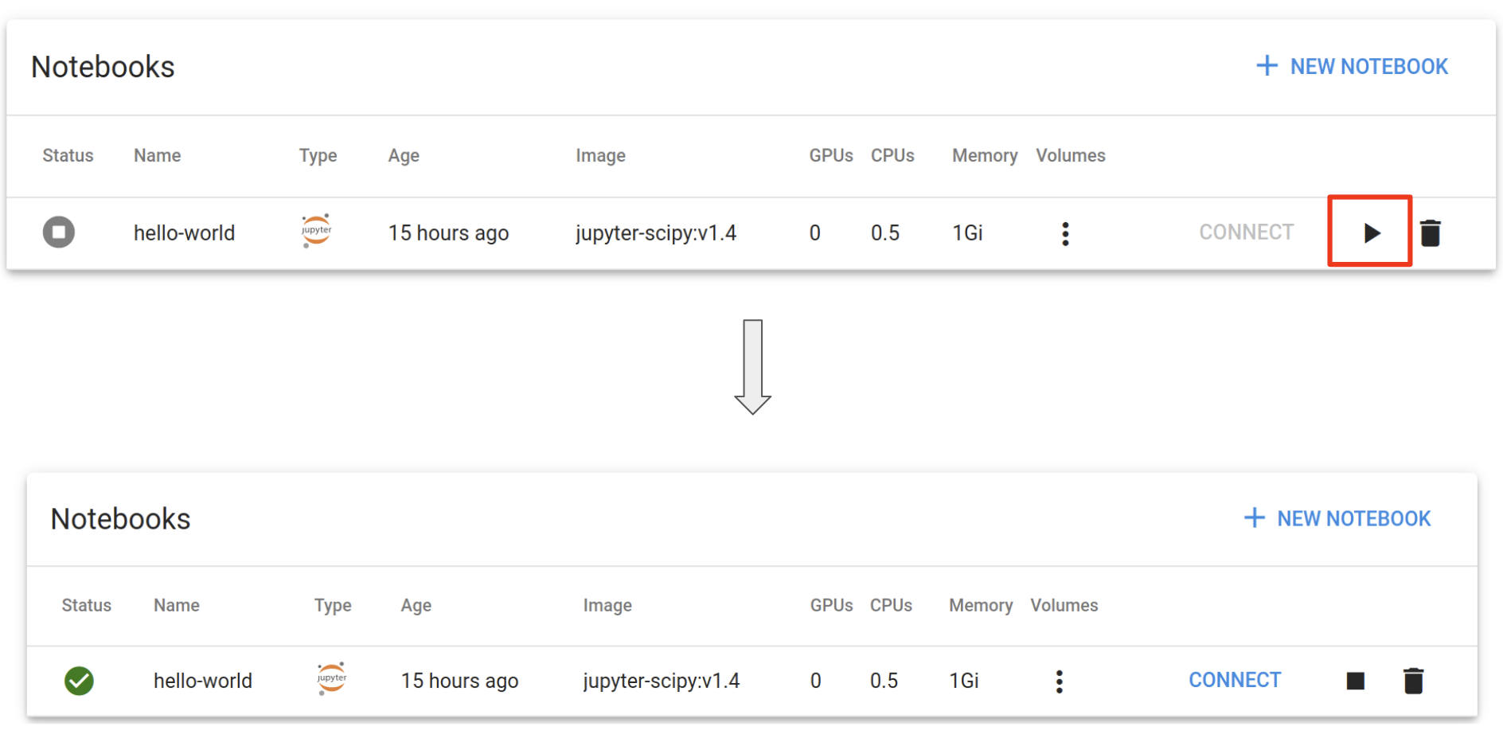Click the stopped status icon
Viewport: 1503px width, 742px height.
click(59, 232)
